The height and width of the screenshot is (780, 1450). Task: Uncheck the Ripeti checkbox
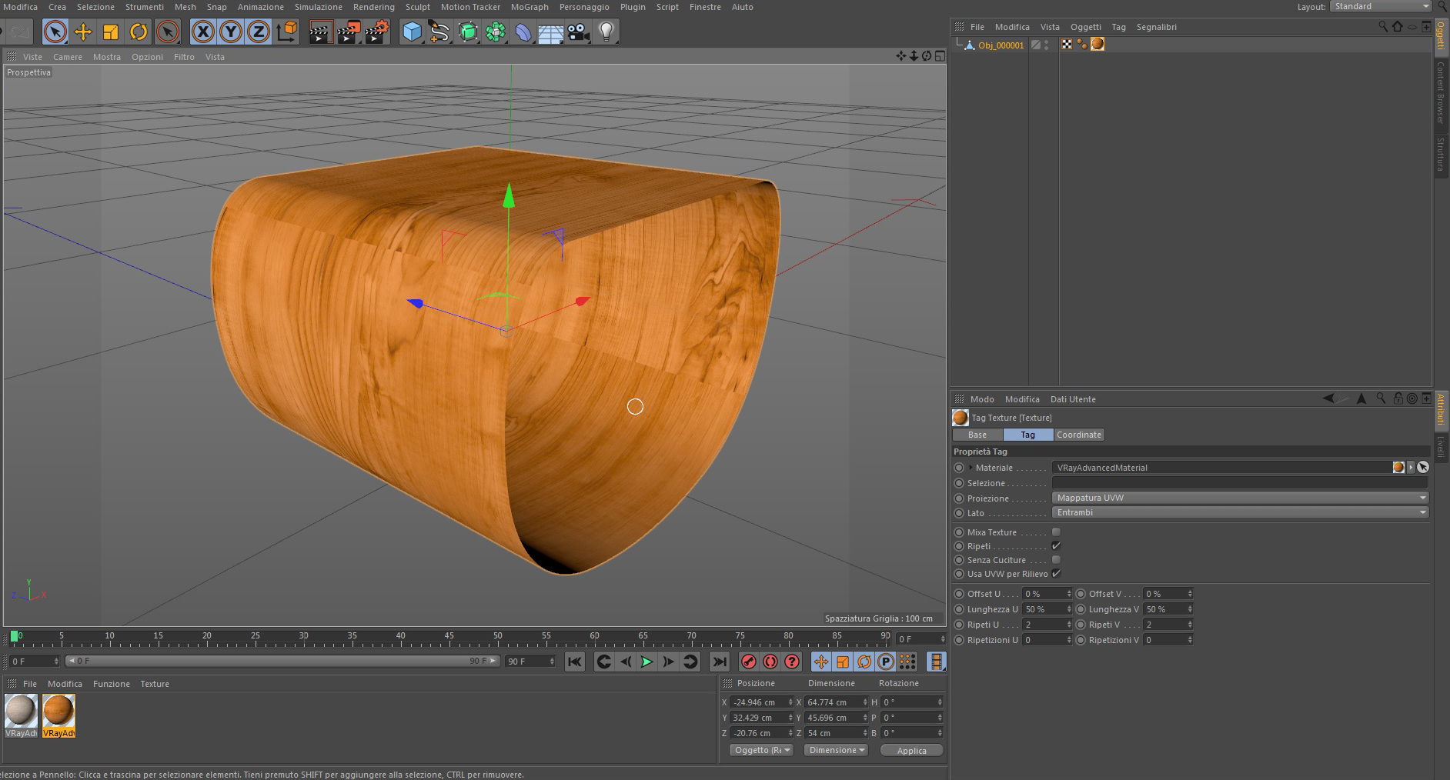[x=1056, y=546]
